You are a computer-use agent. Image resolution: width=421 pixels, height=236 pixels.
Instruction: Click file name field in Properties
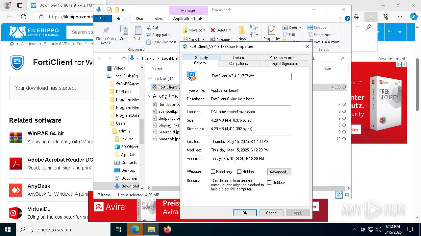click(x=251, y=76)
